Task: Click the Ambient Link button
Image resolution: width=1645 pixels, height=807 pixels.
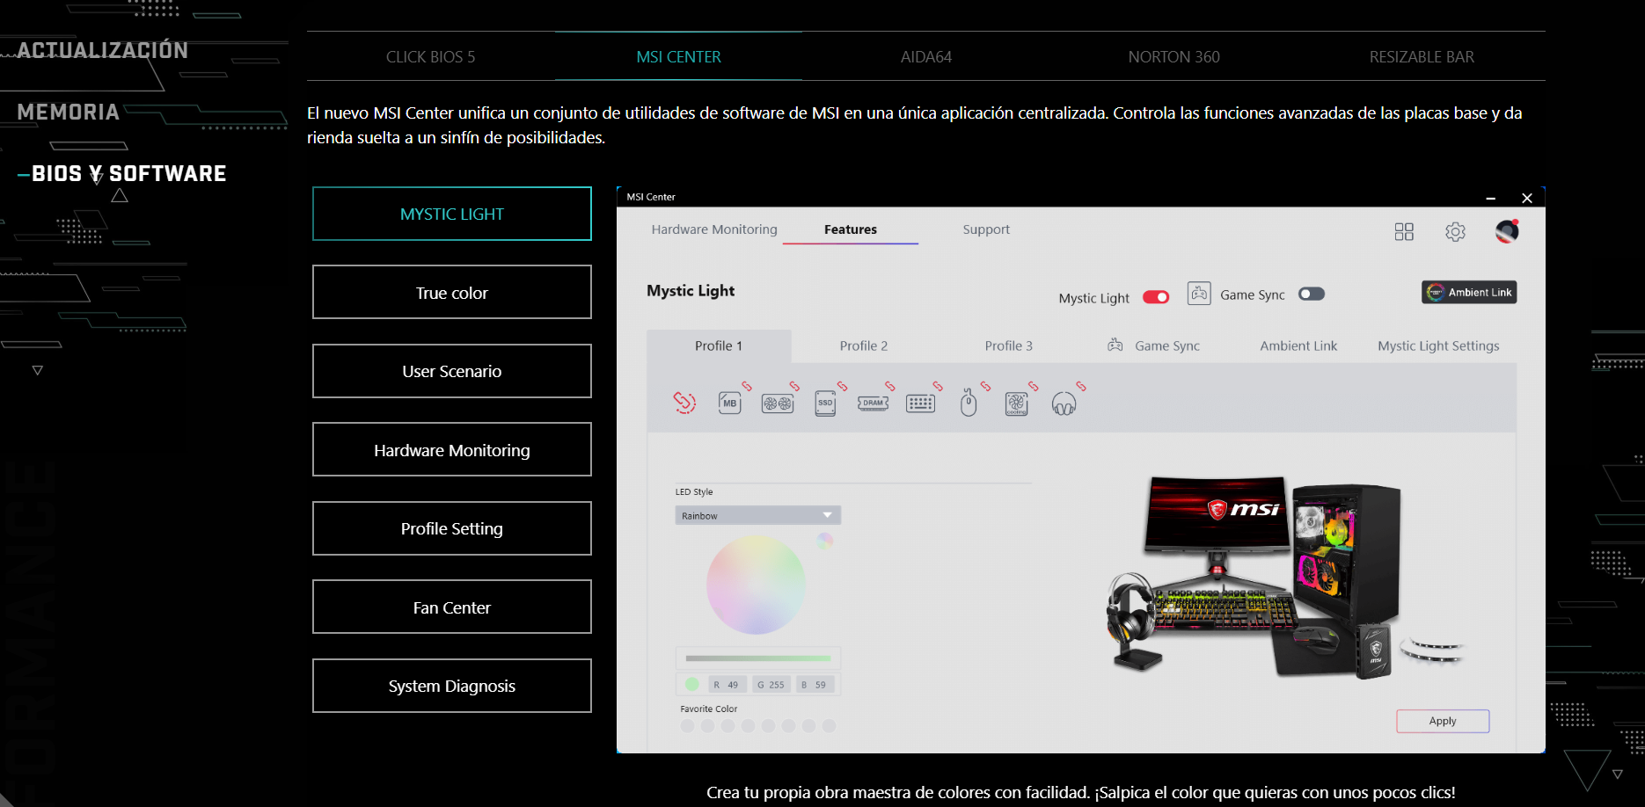Action: tap(1469, 293)
